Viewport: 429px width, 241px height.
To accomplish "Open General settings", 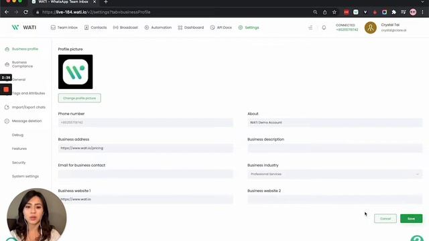I will pyautogui.click(x=19, y=80).
